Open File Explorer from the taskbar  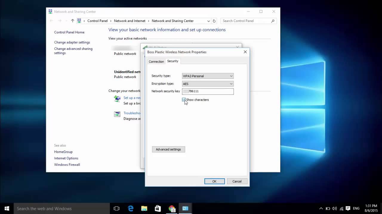[x=144, y=208]
